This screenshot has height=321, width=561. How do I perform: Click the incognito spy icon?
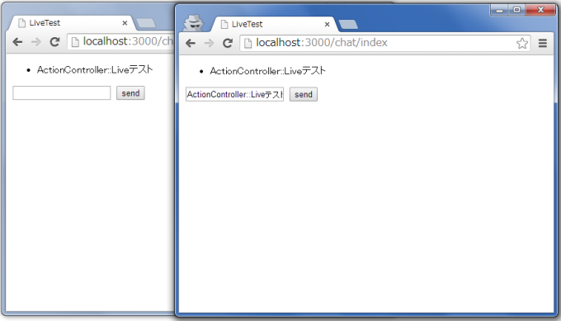[x=194, y=23]
